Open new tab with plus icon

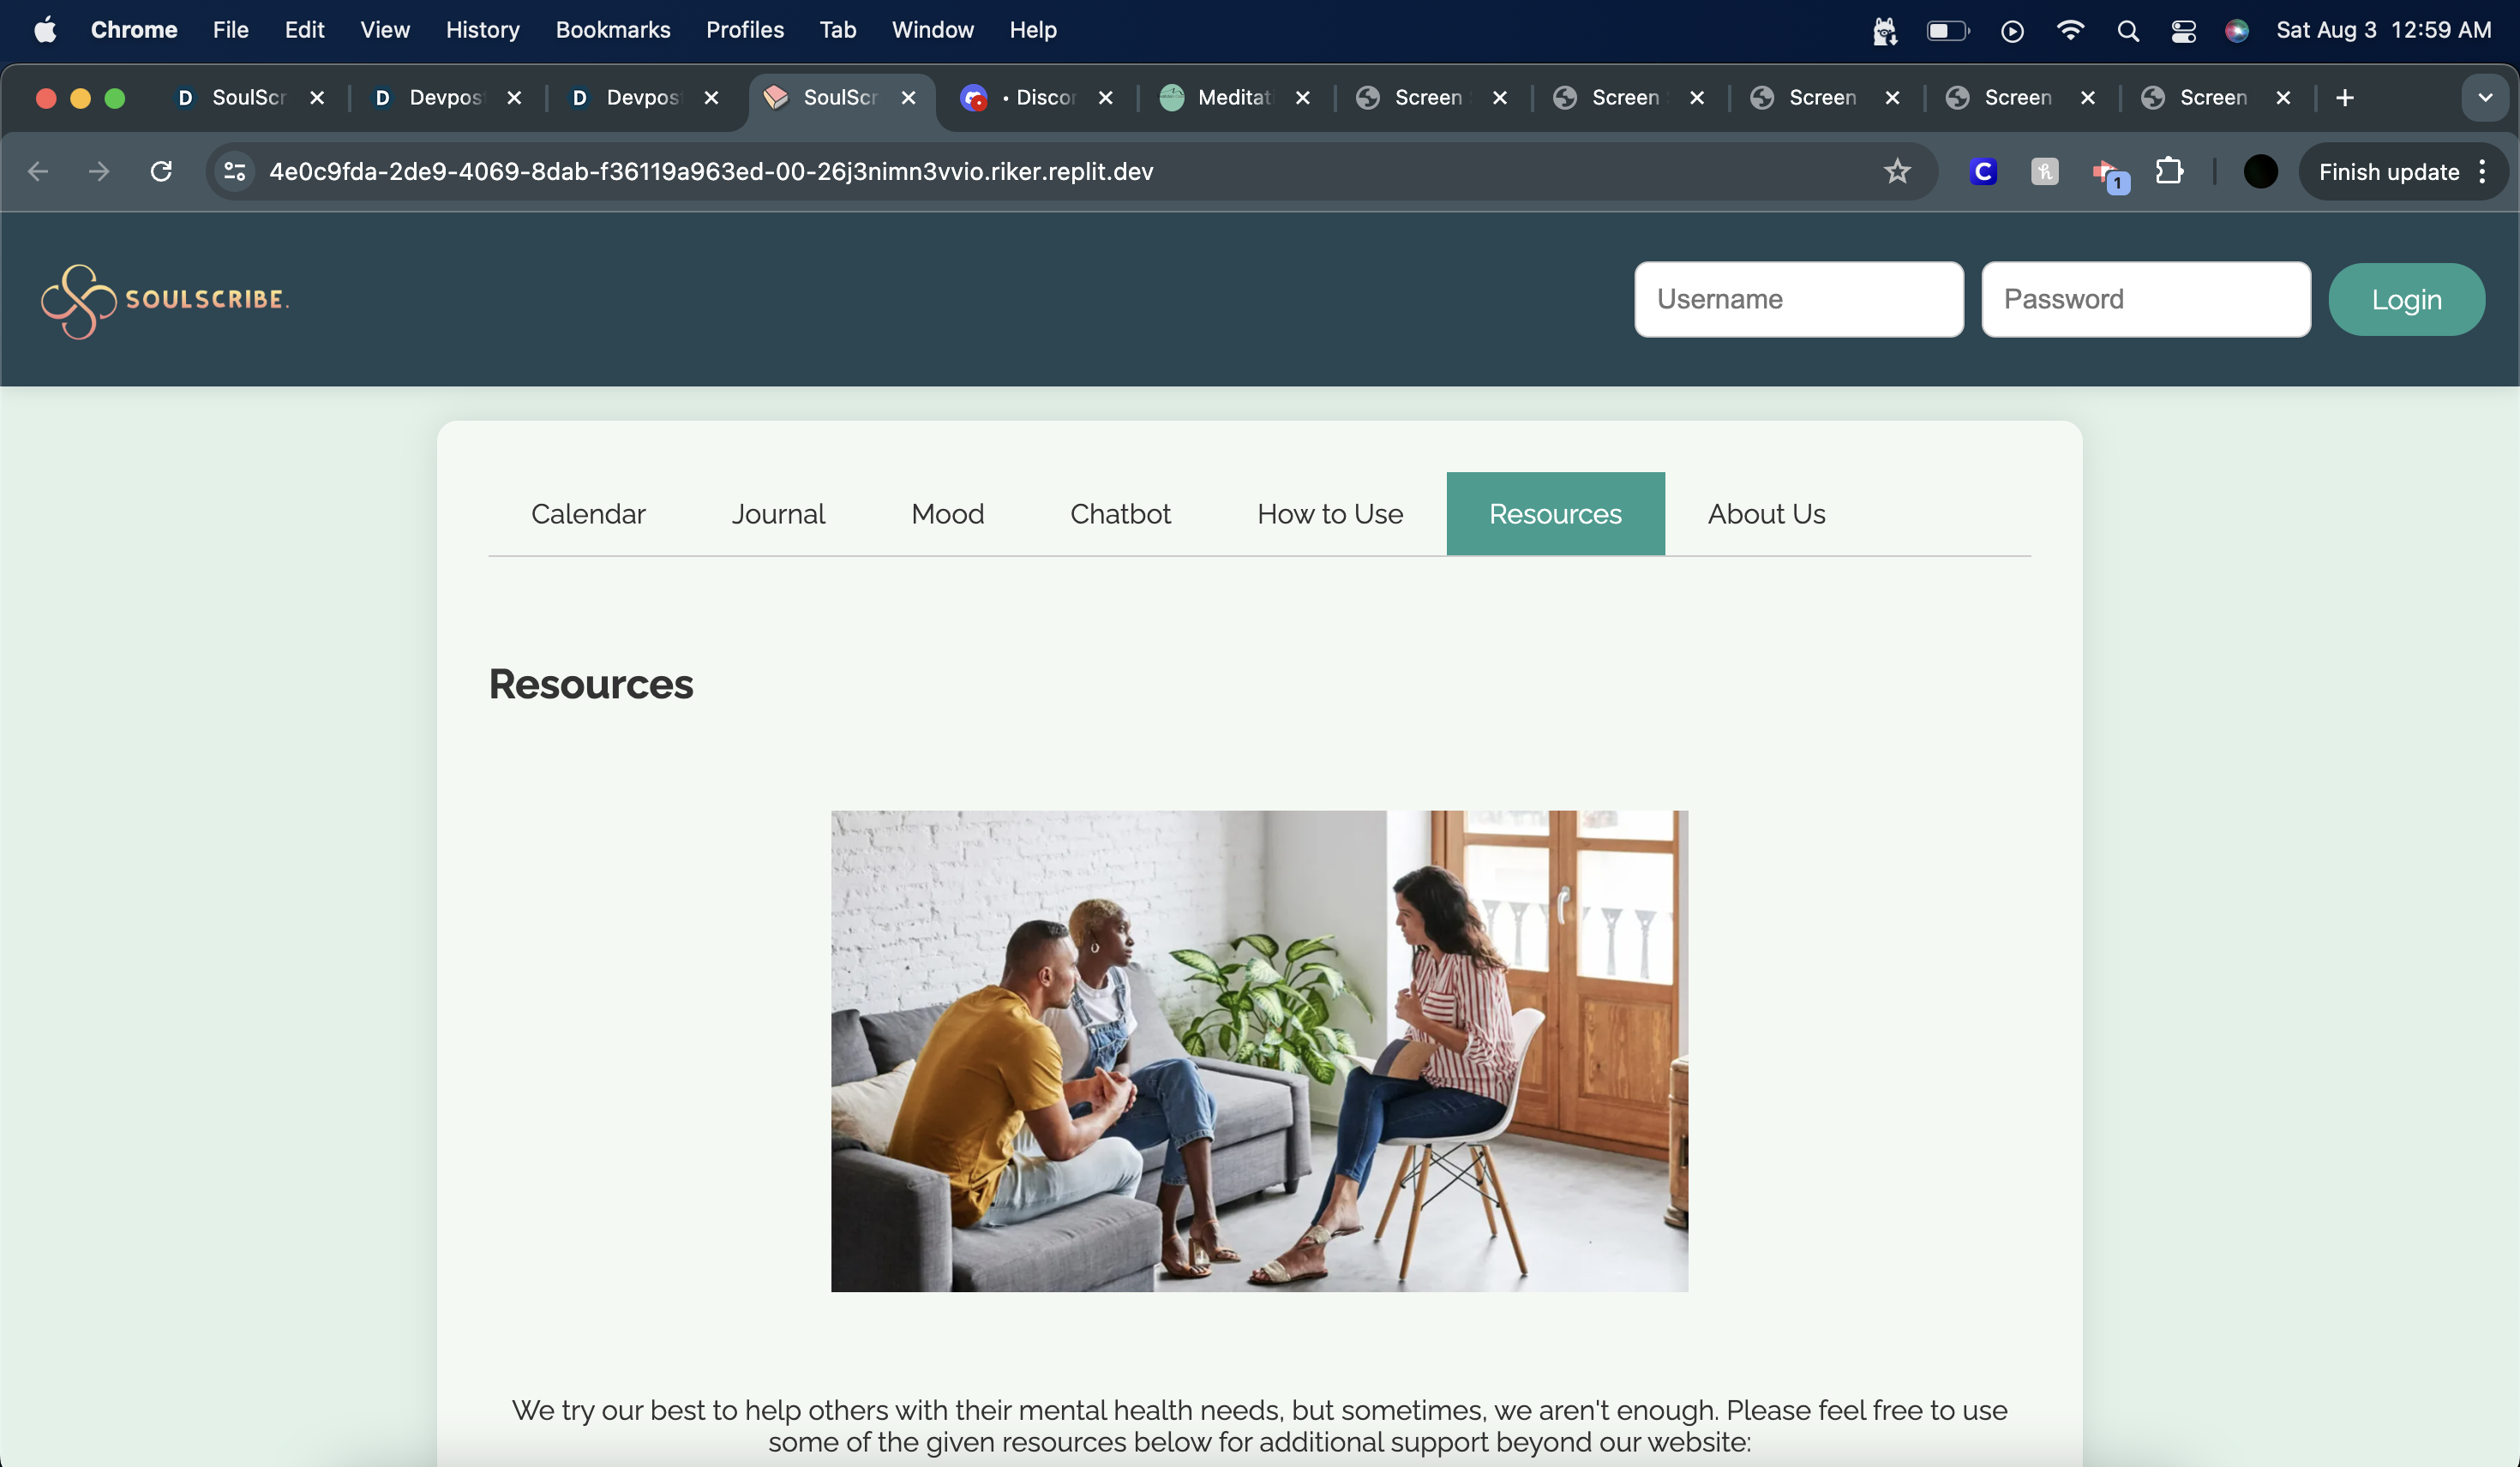(x=2344, y=98)
